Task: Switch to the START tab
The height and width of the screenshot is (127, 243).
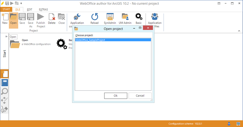Action: click(6, 9)
